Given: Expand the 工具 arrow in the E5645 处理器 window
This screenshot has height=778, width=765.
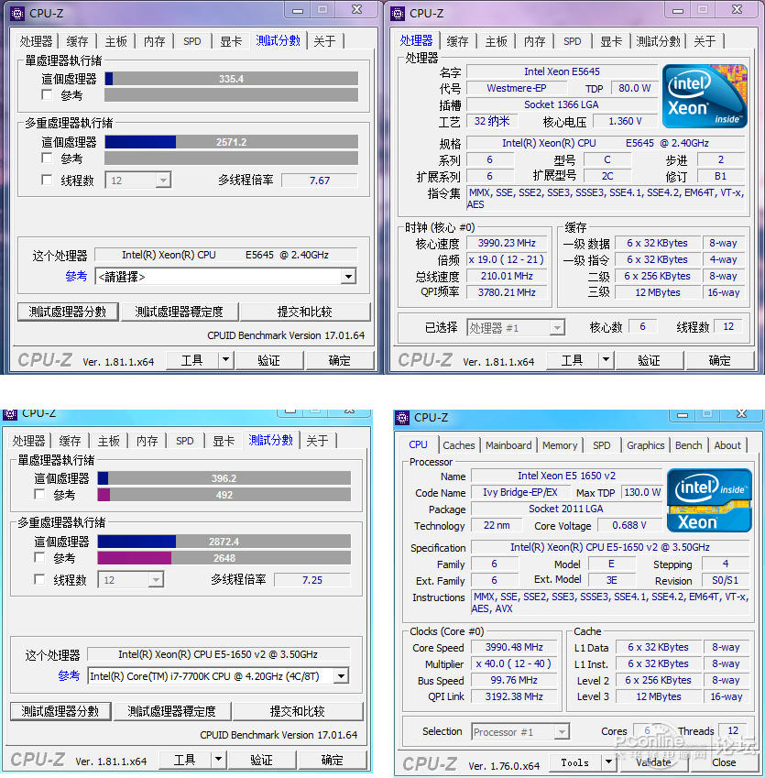Looking at the screenshot, I should click(606, 360).
